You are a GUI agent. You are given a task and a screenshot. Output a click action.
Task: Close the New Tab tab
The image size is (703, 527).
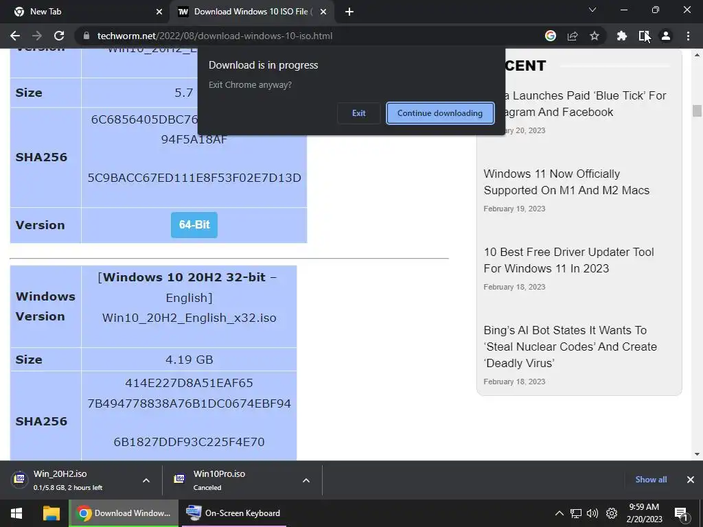(159, 12)
